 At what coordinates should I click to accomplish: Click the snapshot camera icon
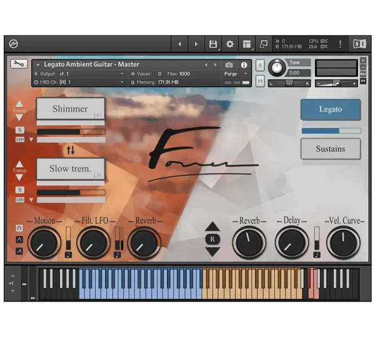point(229,65)
